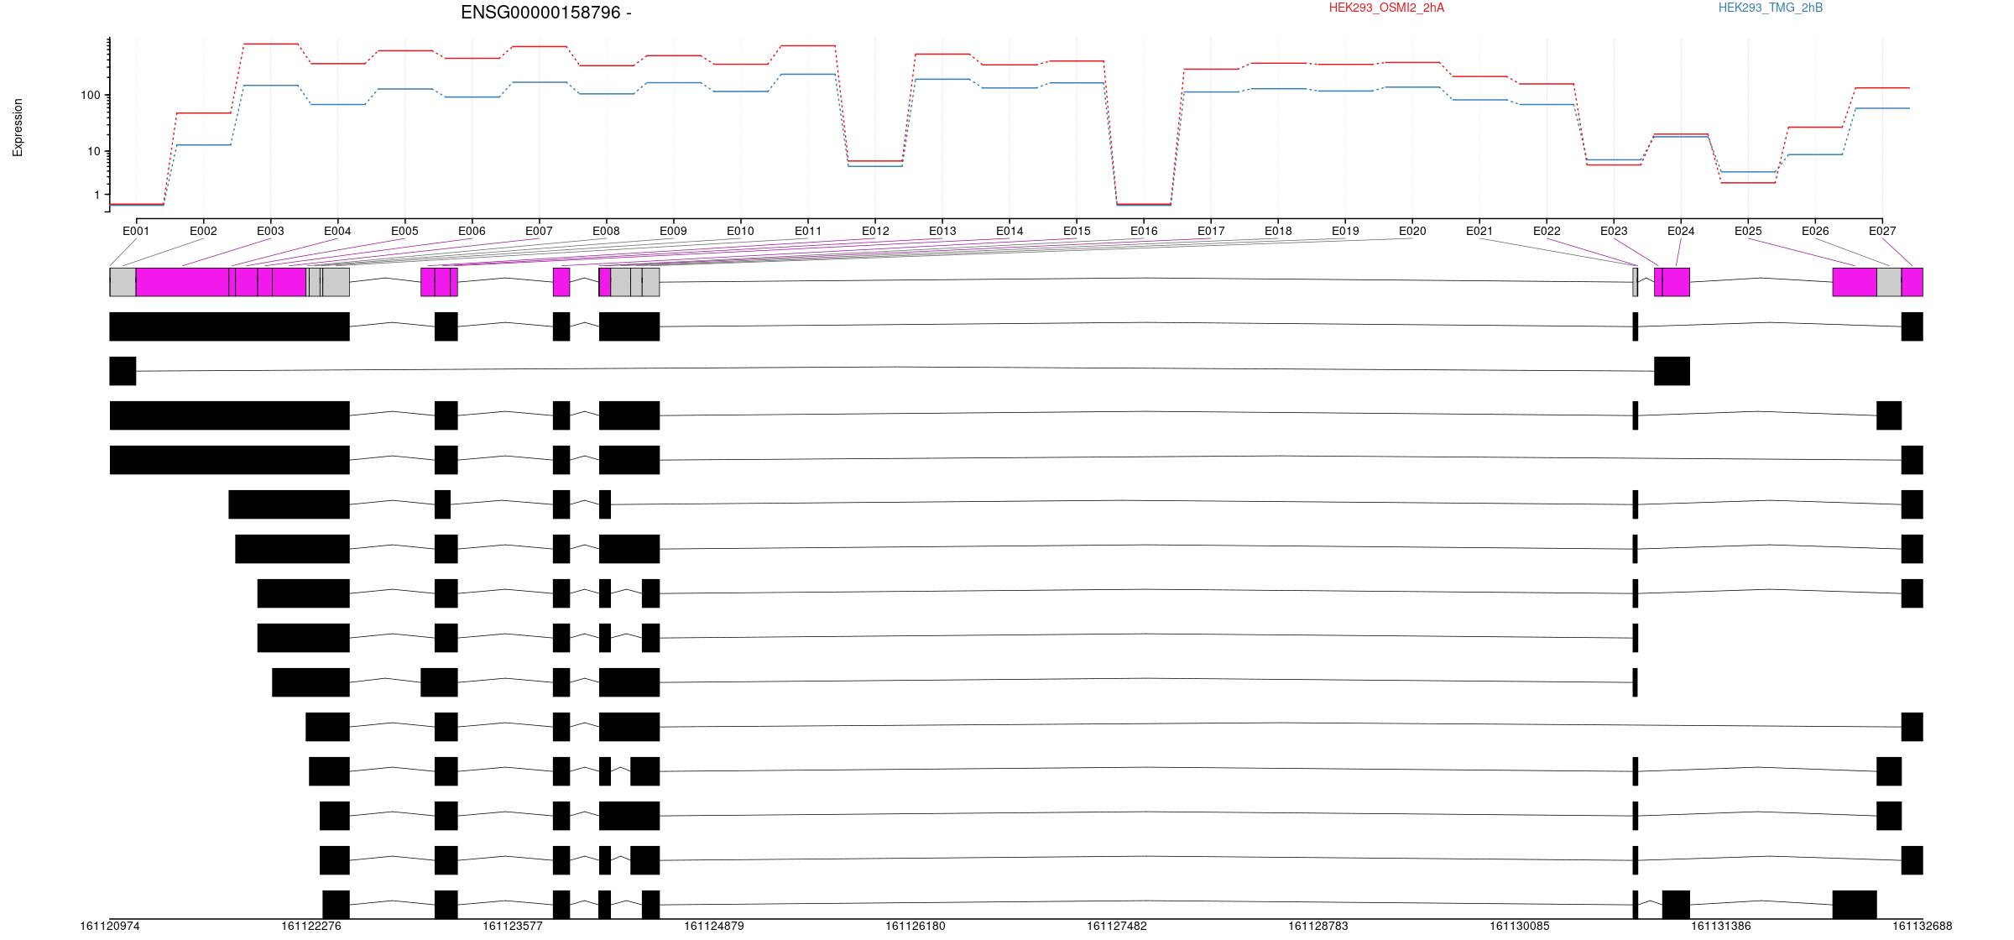Click exon bin label E003
2014x940 pixels.
[x=270, y=231]
